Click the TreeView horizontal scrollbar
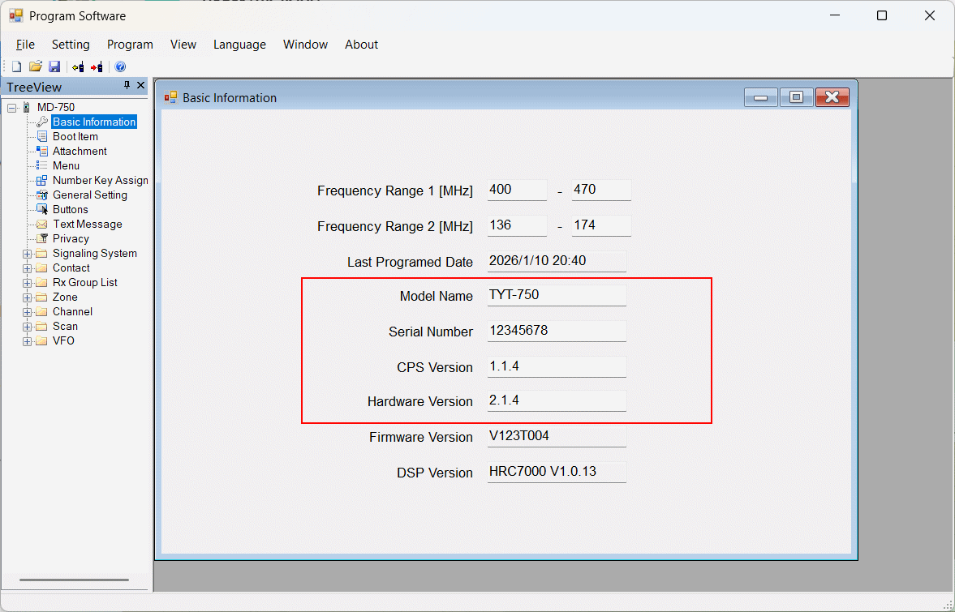955x612 pixels. [74, 580]
